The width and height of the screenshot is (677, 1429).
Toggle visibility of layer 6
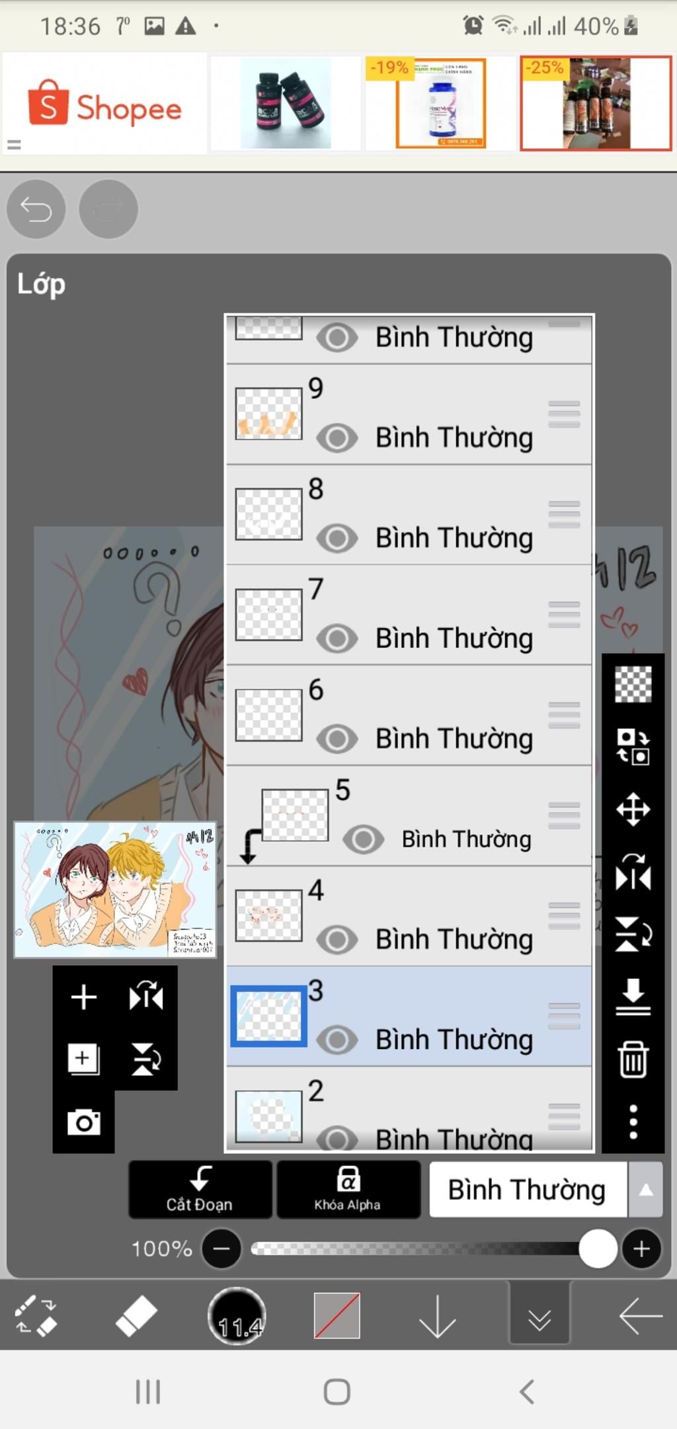[x=337, y=739]
